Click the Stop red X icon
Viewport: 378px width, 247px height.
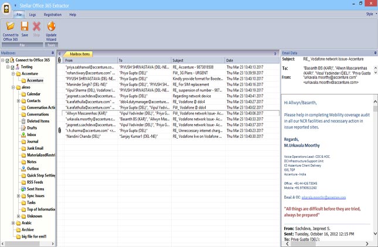pos(36,26)
